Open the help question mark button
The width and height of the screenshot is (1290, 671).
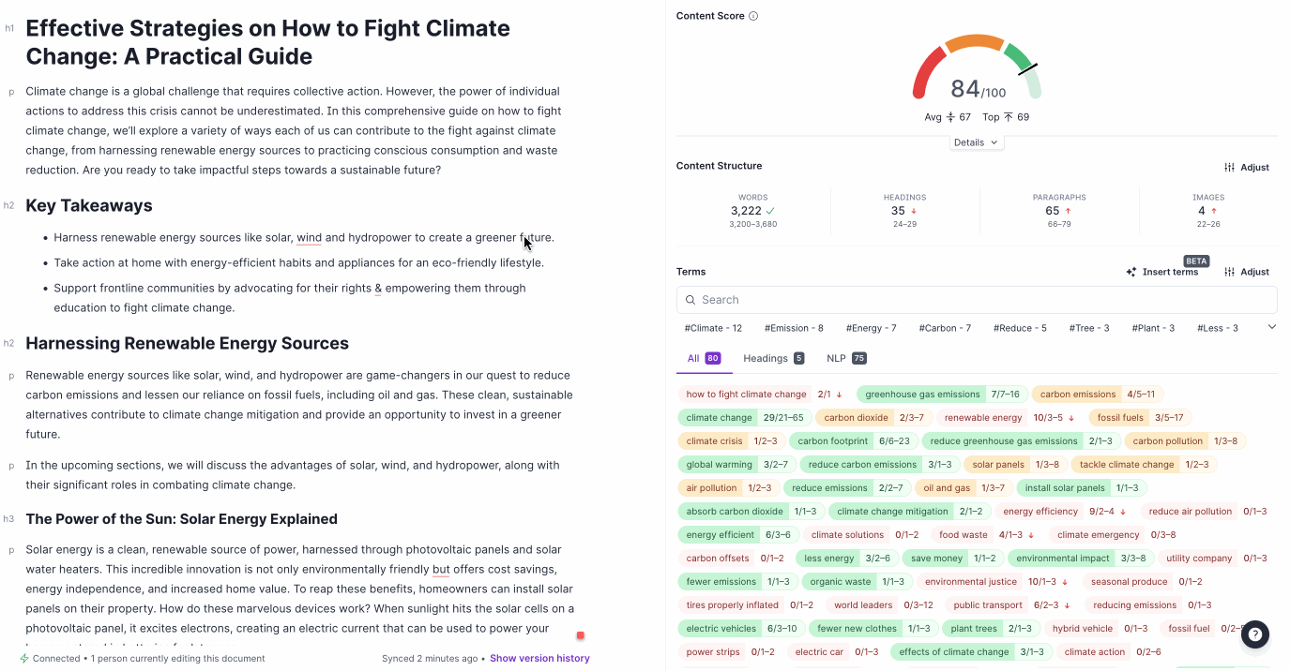[1255, 634]
